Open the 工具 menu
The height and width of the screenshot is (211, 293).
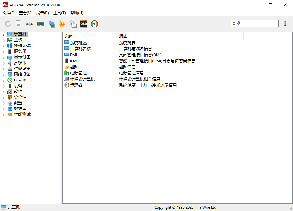point(59,13)
